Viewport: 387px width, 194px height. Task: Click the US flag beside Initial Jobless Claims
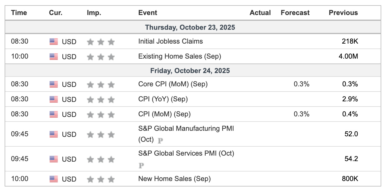54,42
